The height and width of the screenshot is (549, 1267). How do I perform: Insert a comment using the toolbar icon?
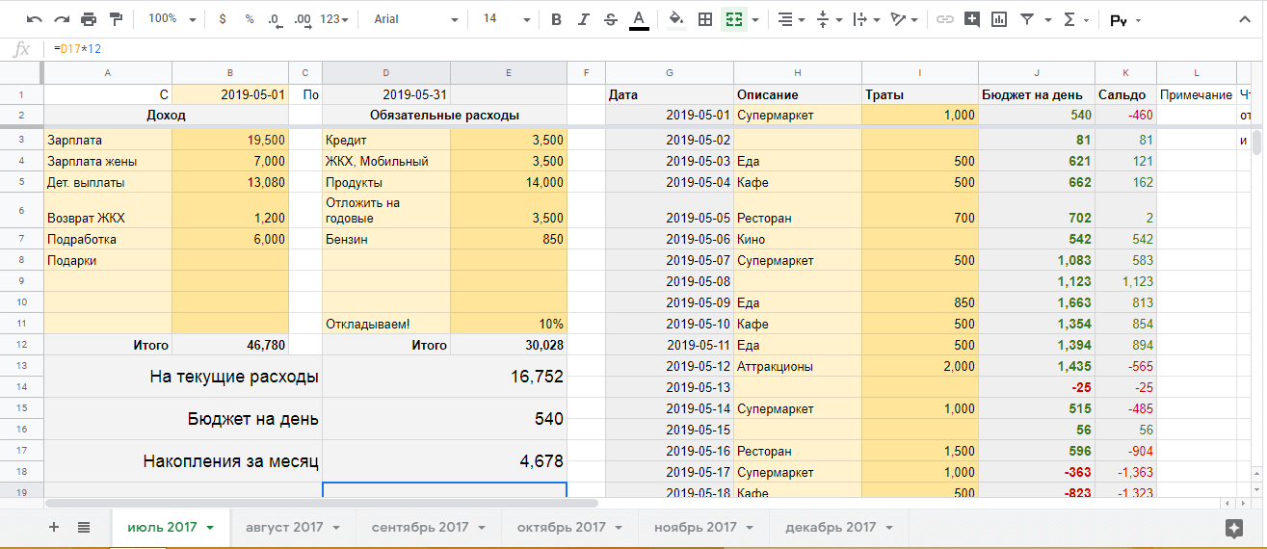(971, 19)
